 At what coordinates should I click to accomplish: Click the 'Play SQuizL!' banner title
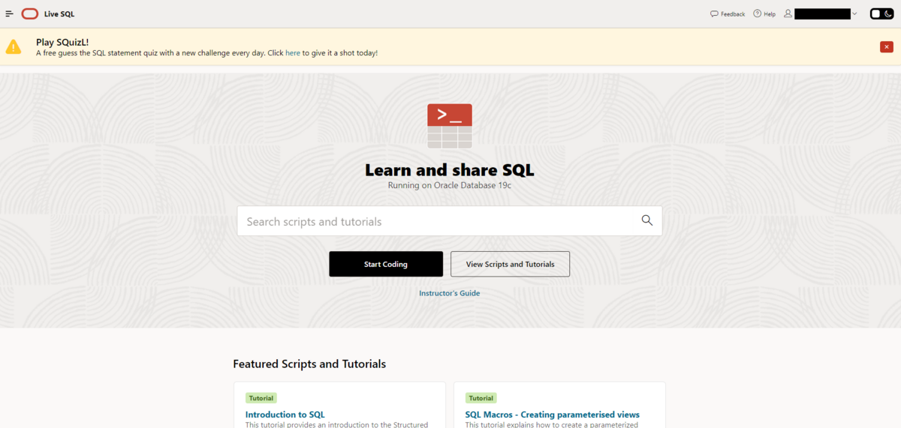pyautogui.click(x=62, y=42)
